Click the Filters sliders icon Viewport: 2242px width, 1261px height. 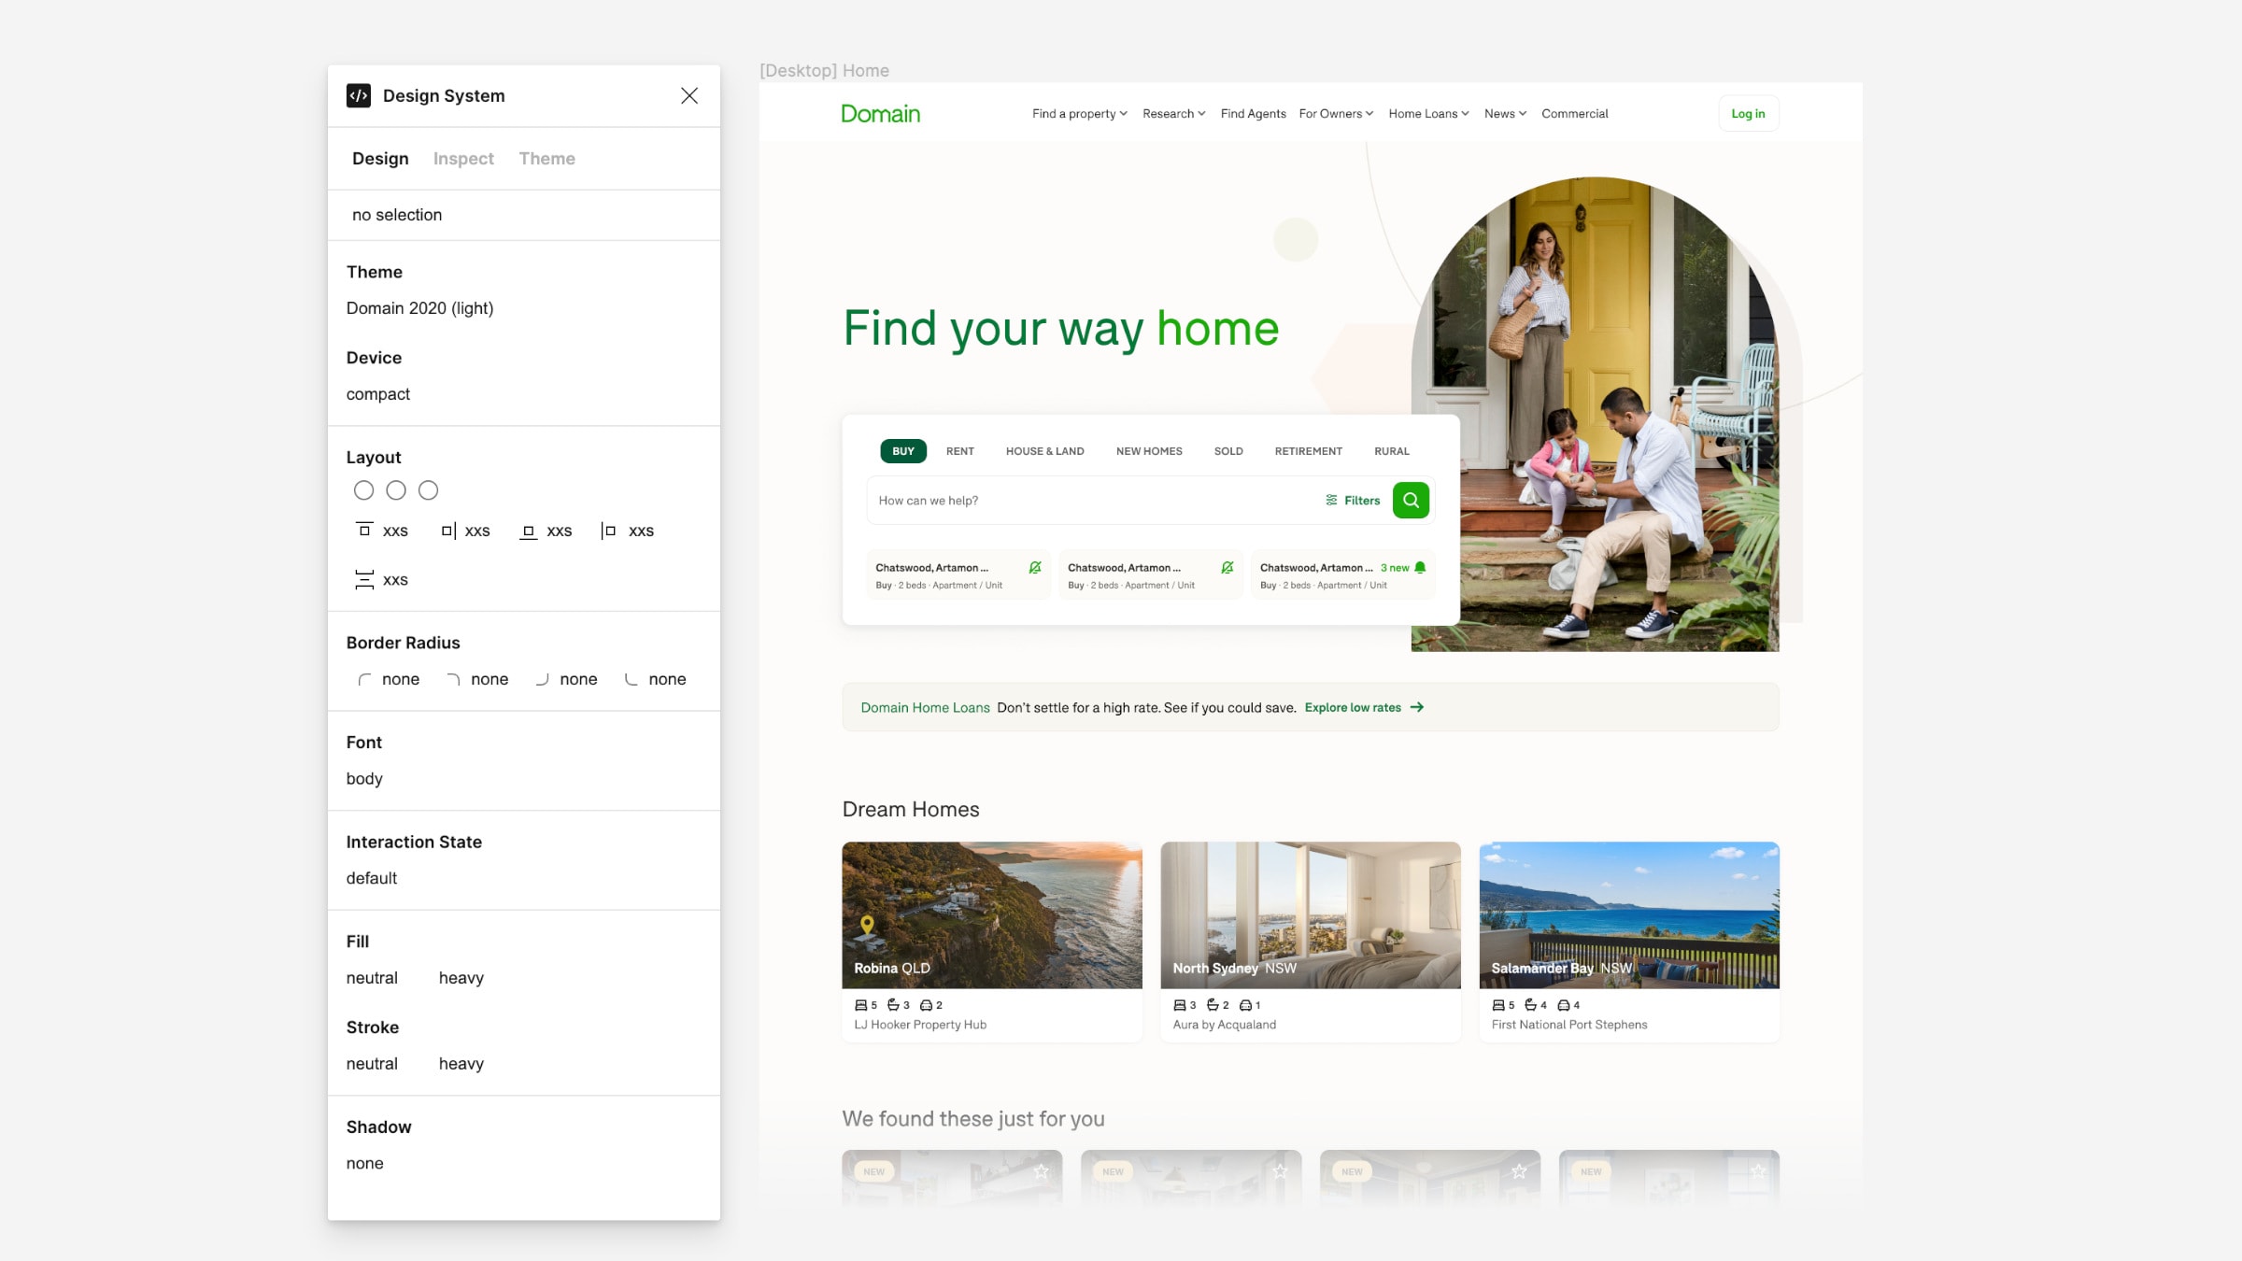[1331, 500]
